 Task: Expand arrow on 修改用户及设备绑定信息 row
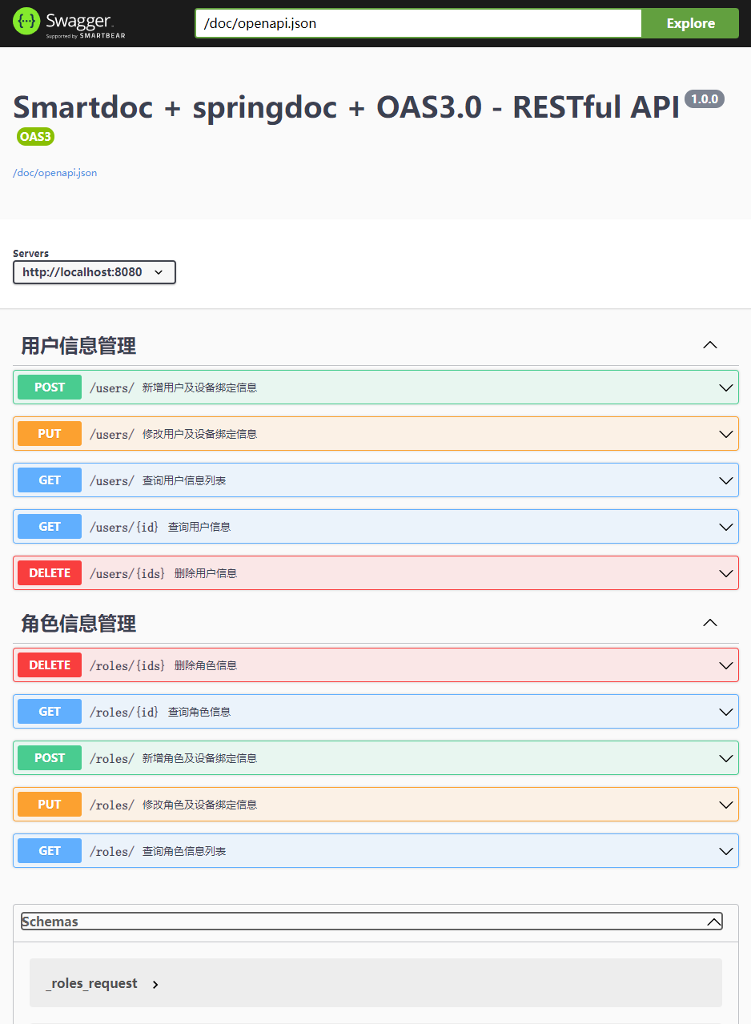pos(726,434)
